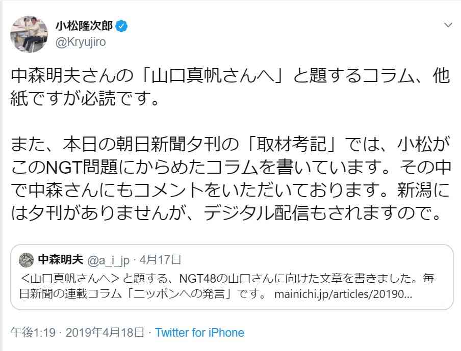Click 小松隆次郎's profile avatar photo

29,34
